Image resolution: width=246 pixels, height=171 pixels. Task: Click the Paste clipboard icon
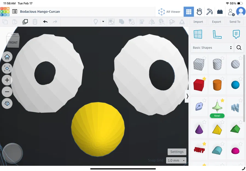[x=15, y=22]
